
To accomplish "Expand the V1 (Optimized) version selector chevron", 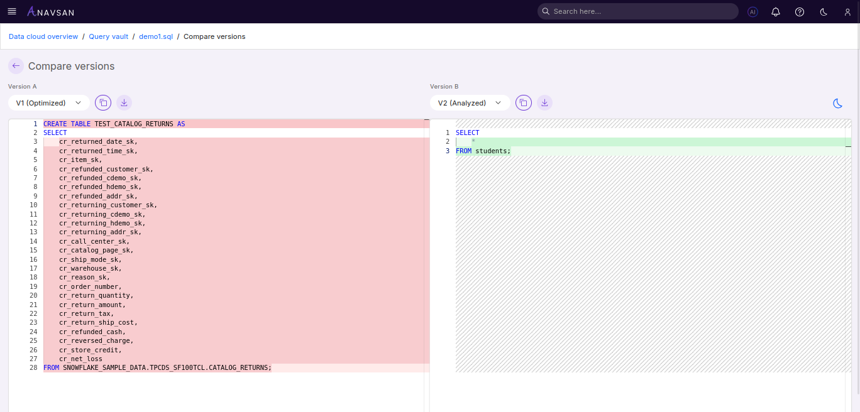I will click(78, 102).
